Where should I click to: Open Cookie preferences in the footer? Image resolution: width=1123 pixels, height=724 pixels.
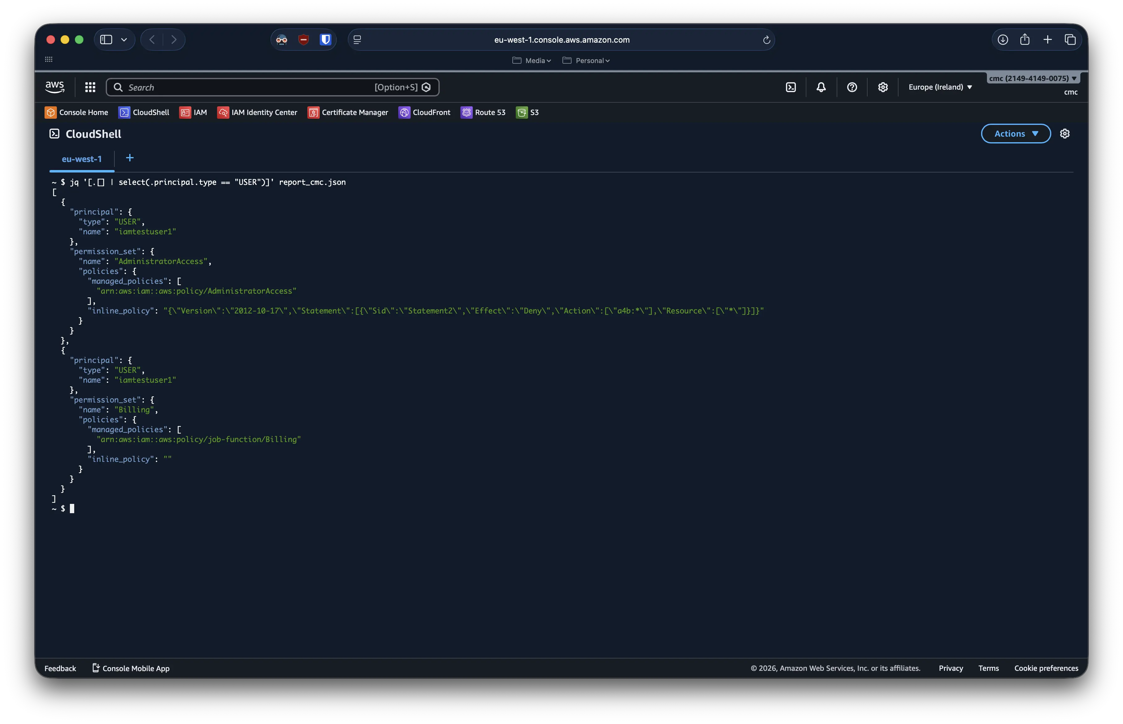(x=1046, y=668)
